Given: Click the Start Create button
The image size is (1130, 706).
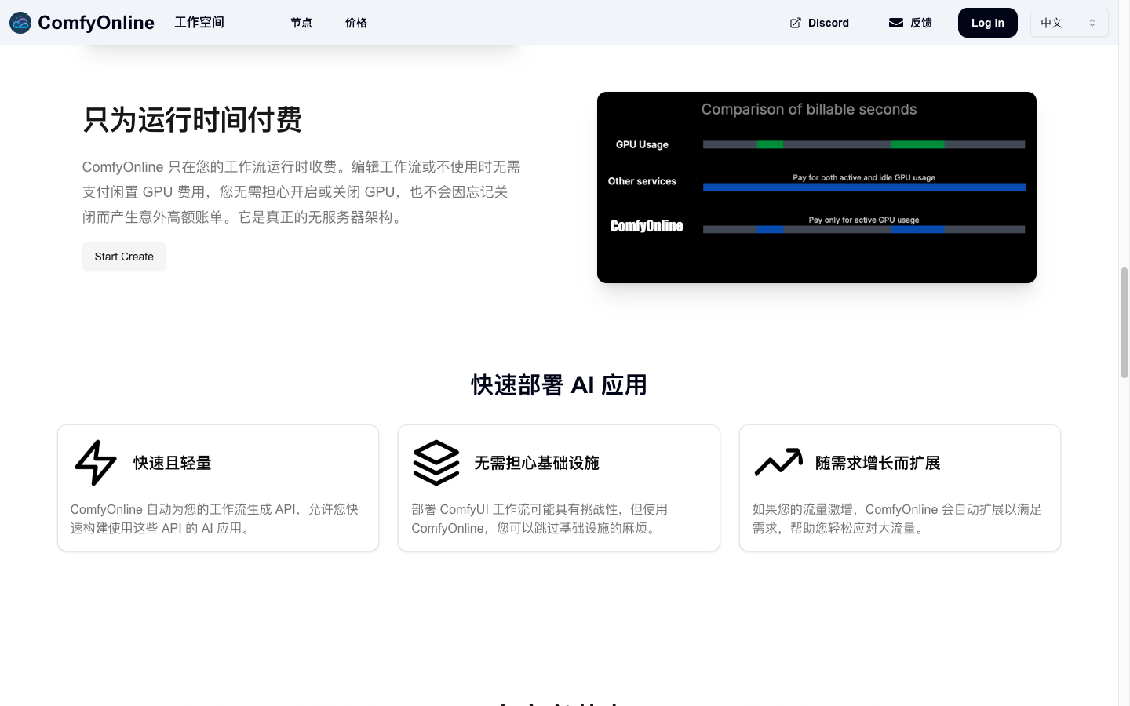Looking at the screenshot, I should 124,257.
